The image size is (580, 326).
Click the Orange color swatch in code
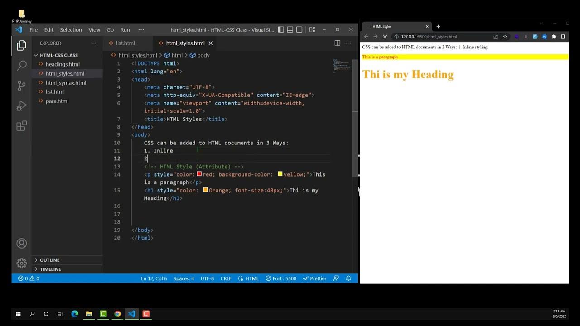pyautogui.click(x=205, y=190)
